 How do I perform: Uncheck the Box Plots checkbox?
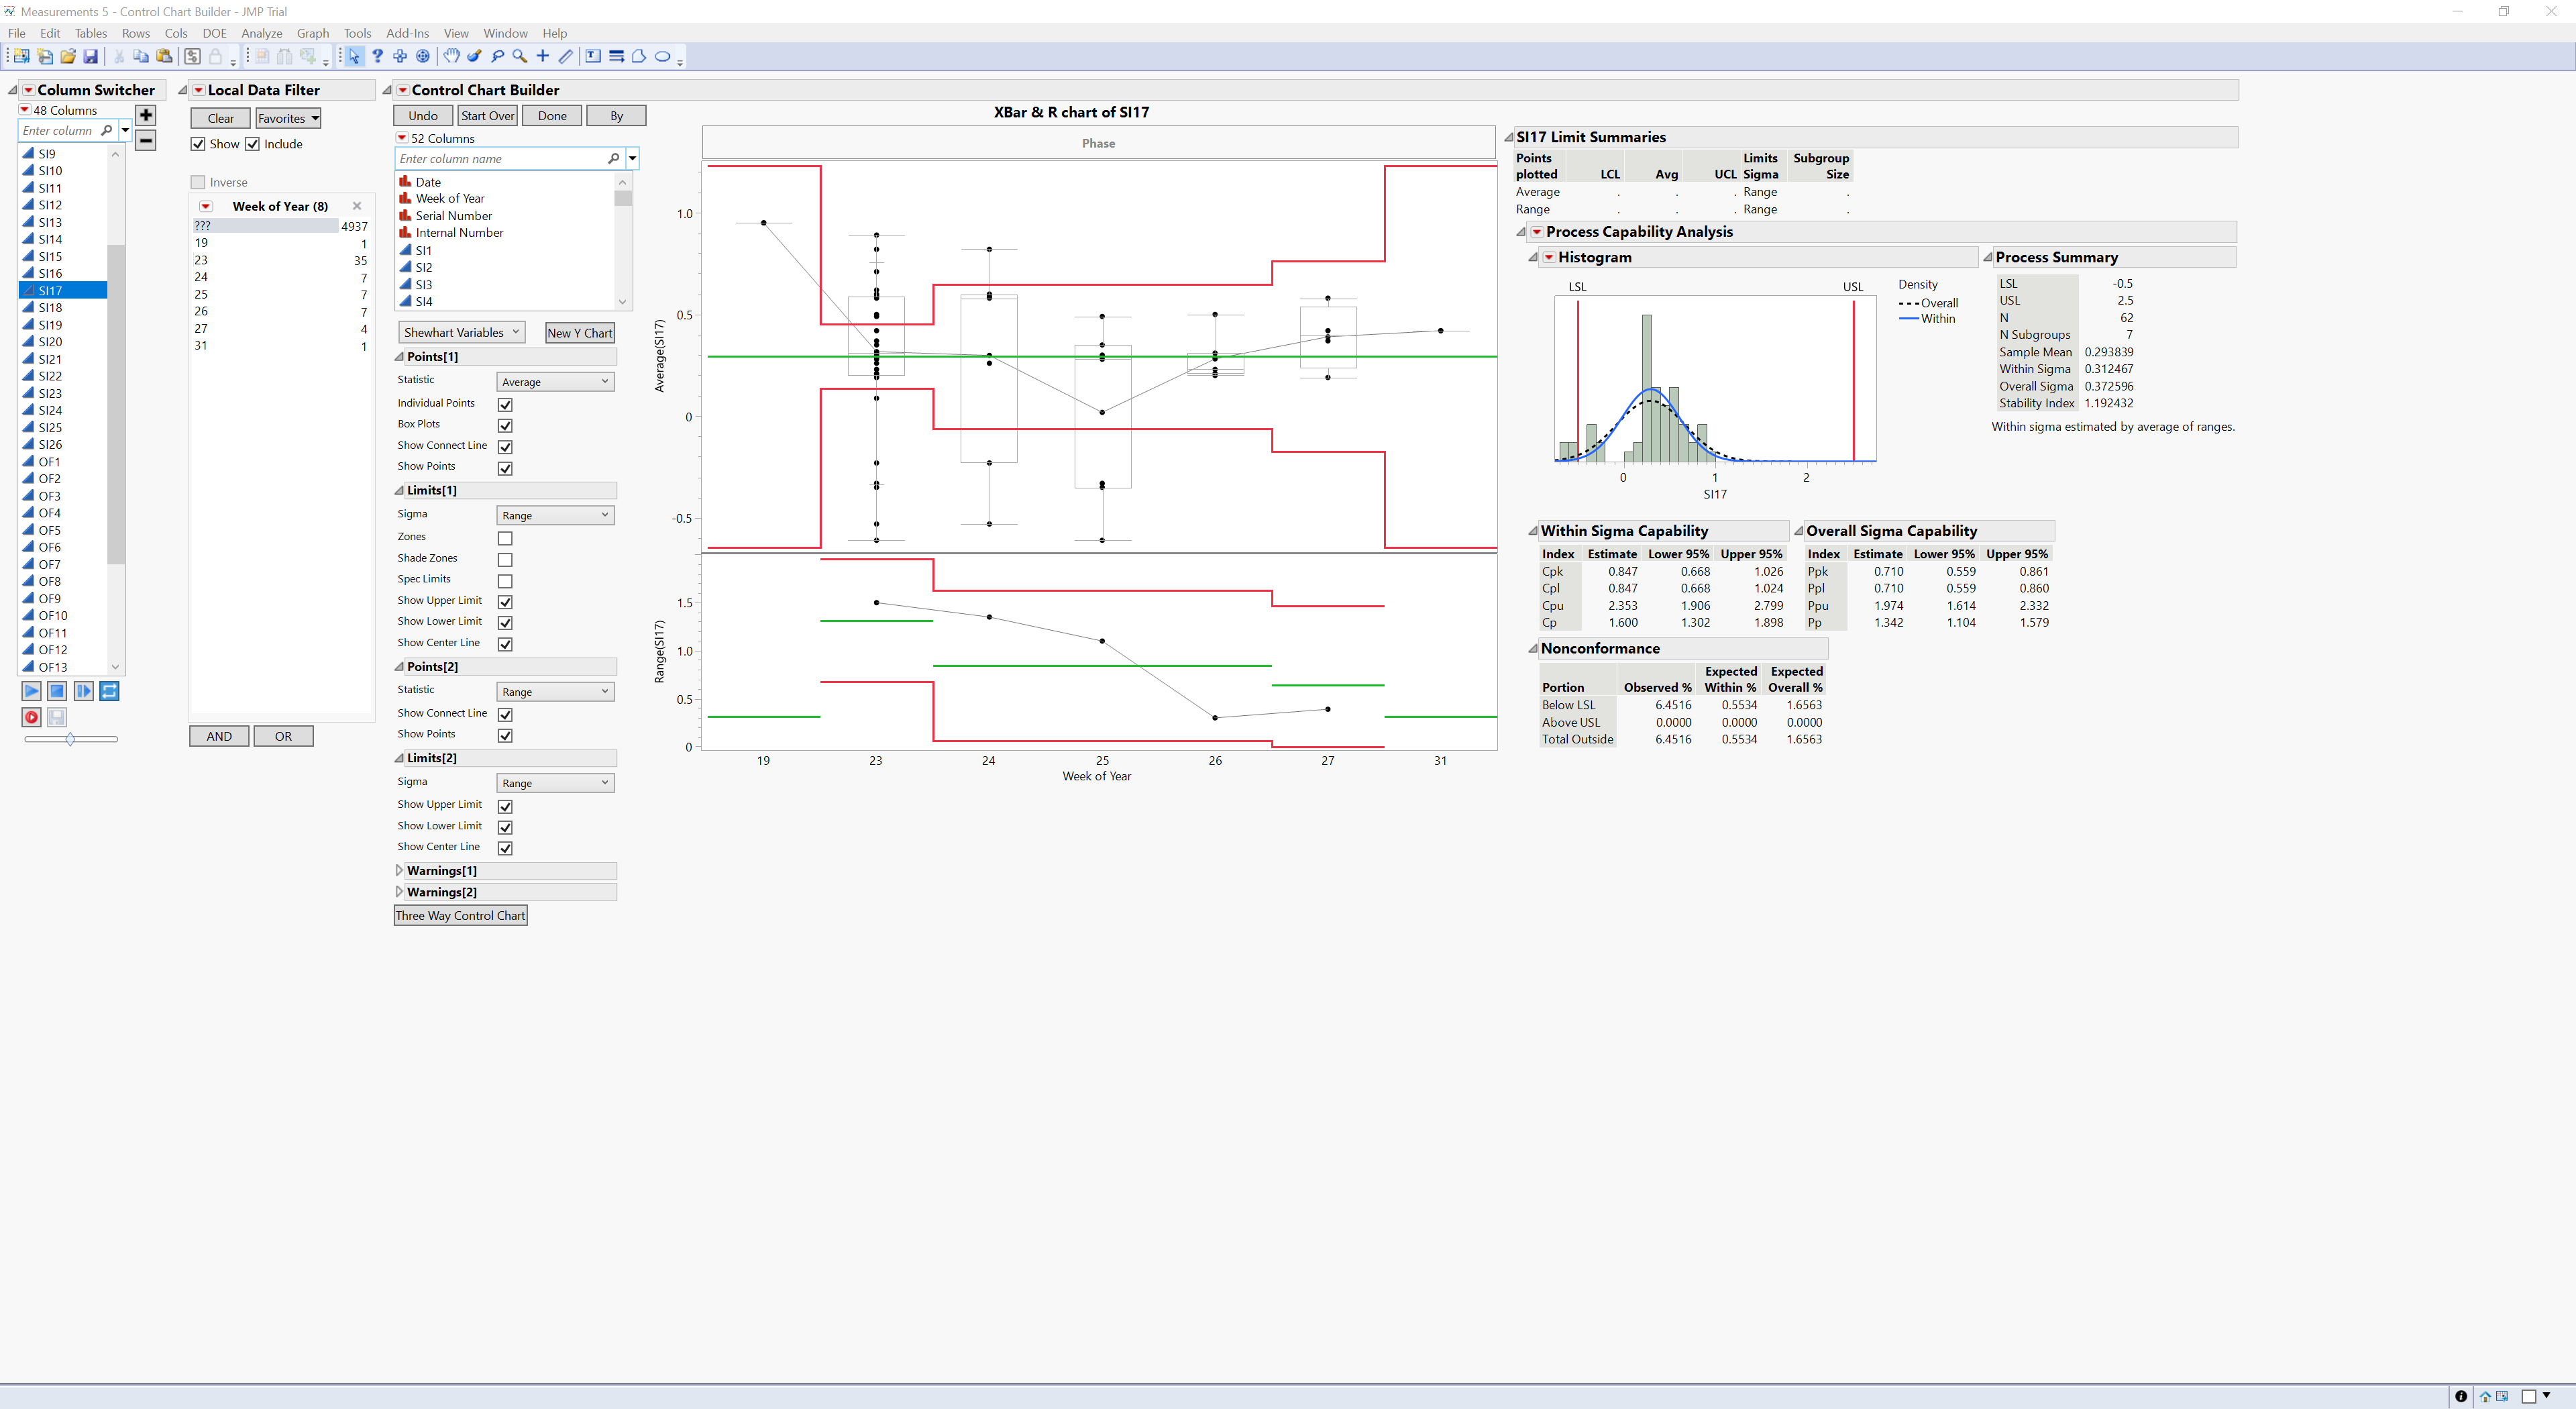click(505, 425)
